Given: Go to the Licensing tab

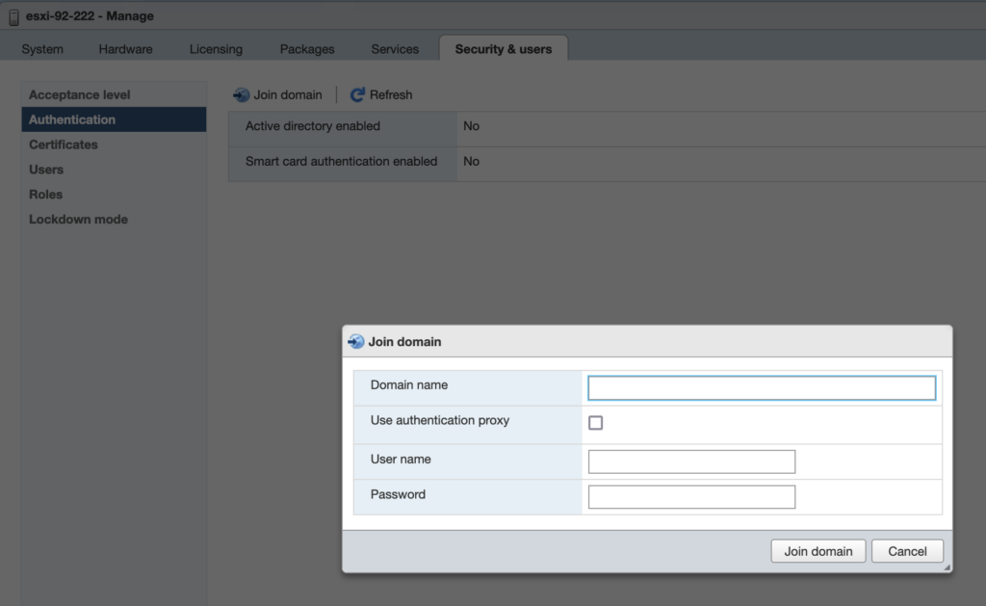Looking at the screenshot, I should [x=216, y=49].
